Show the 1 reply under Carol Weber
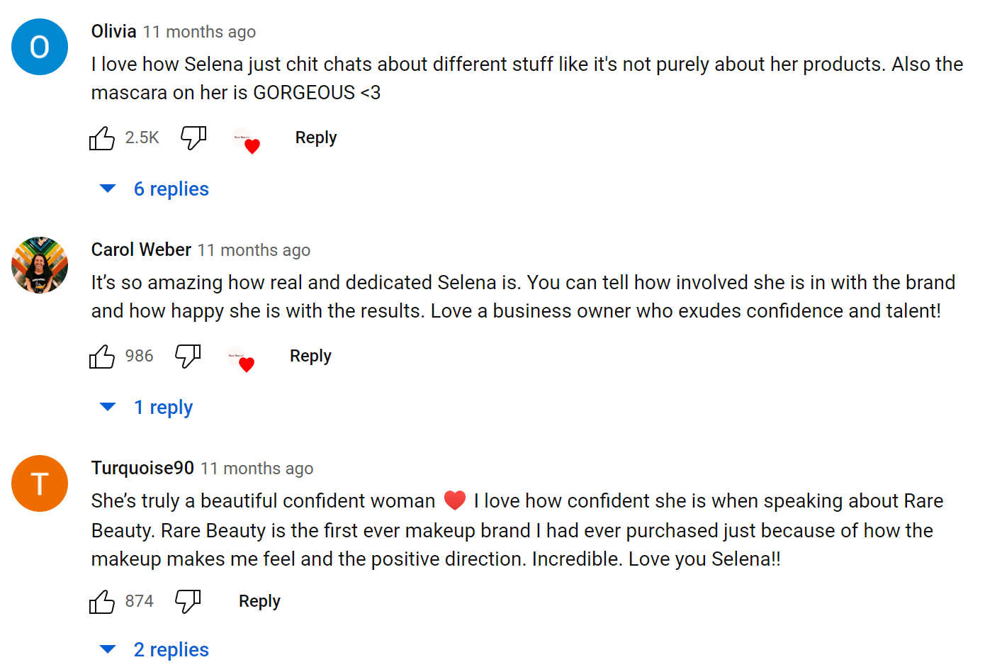The height and width of the screenshot is (672, 985). click(x=162, y=408)
